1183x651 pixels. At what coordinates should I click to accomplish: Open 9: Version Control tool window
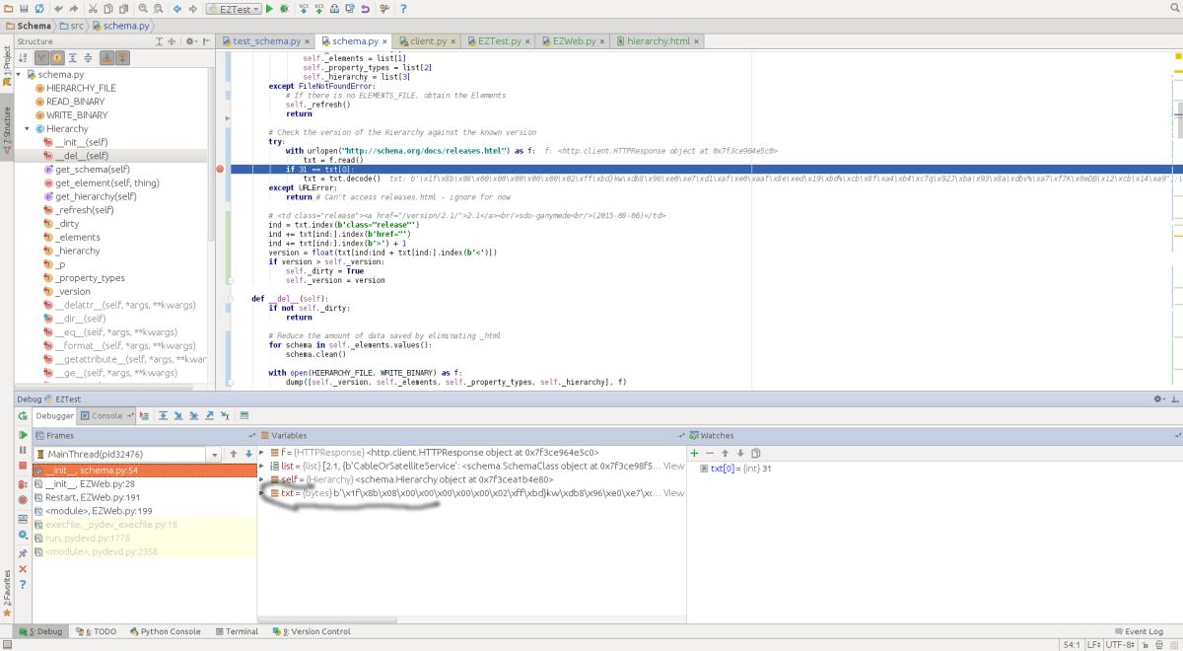click(x=311, y=631)
